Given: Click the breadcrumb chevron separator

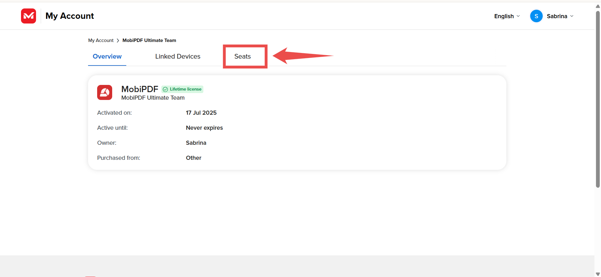Looking at the screenshot, I should point(118,40).
